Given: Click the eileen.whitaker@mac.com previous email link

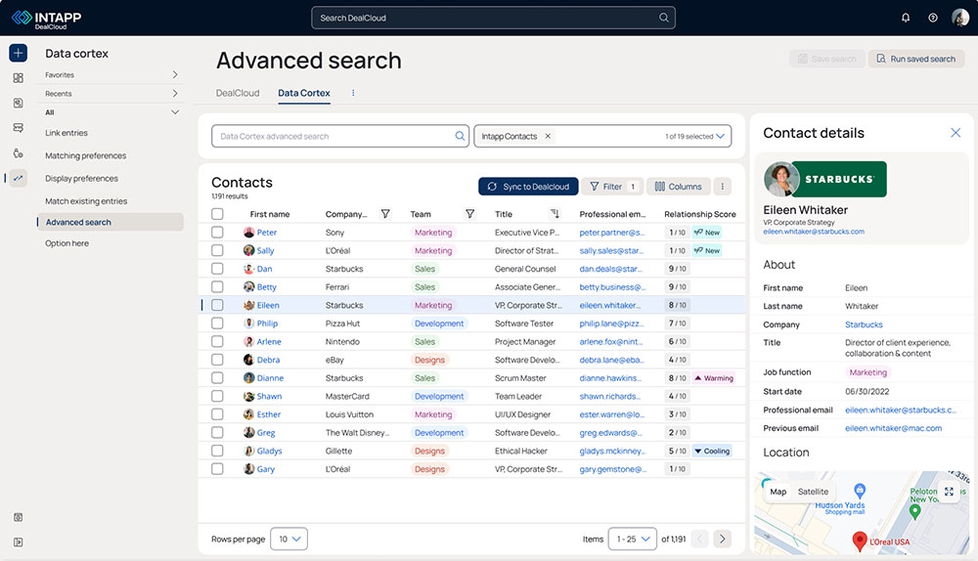Looking at the screenshot, I should click(893, 428).
